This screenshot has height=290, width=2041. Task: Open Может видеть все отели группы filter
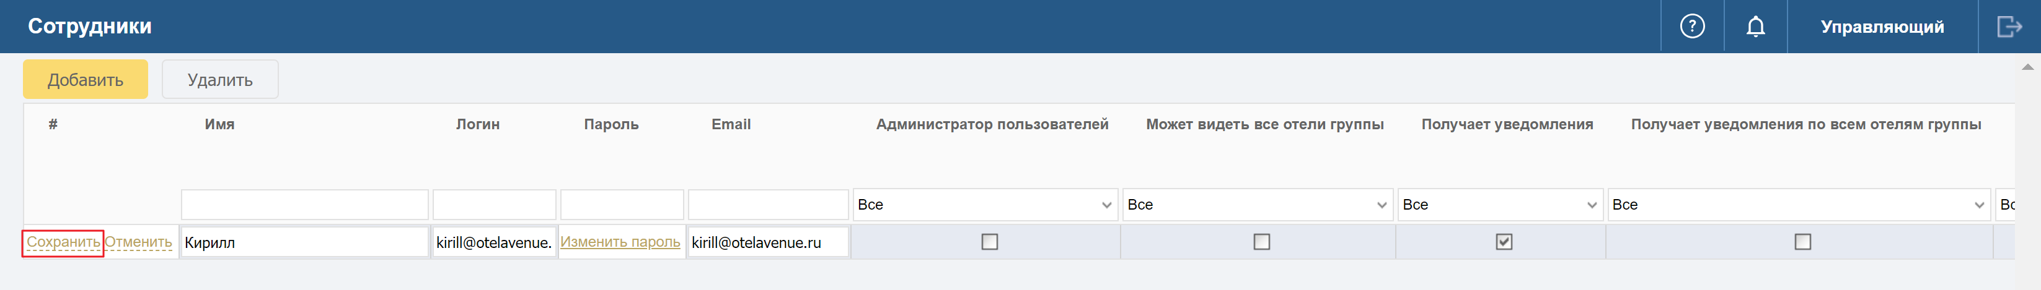1258,205
